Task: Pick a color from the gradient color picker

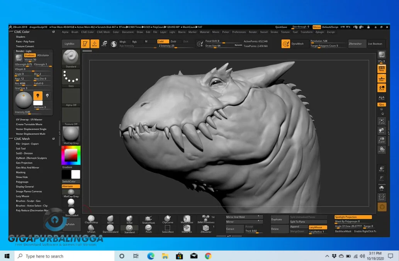Action: 71,154
